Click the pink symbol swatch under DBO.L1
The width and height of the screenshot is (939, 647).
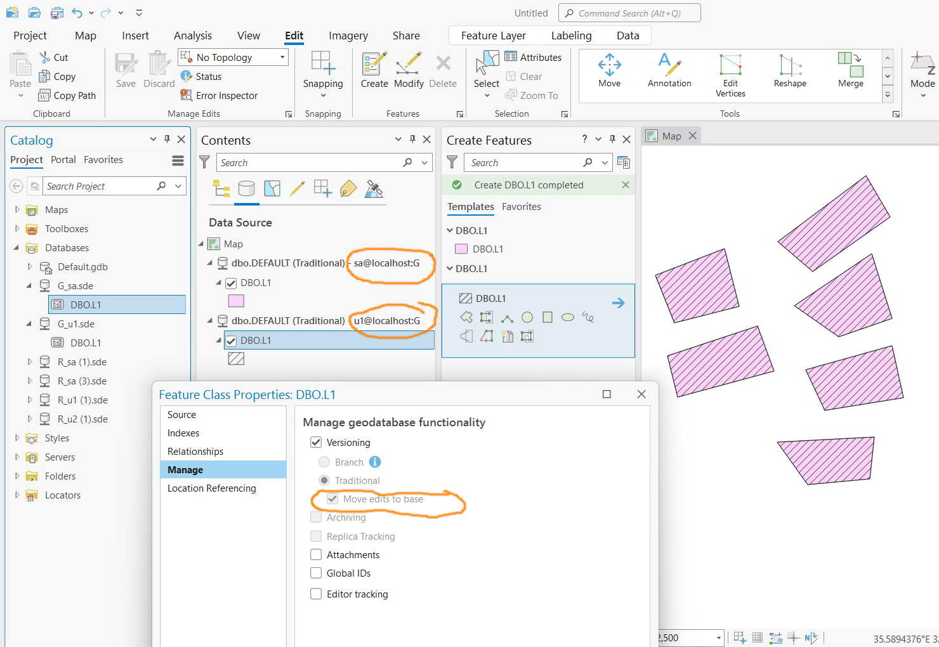click(235, 301)
